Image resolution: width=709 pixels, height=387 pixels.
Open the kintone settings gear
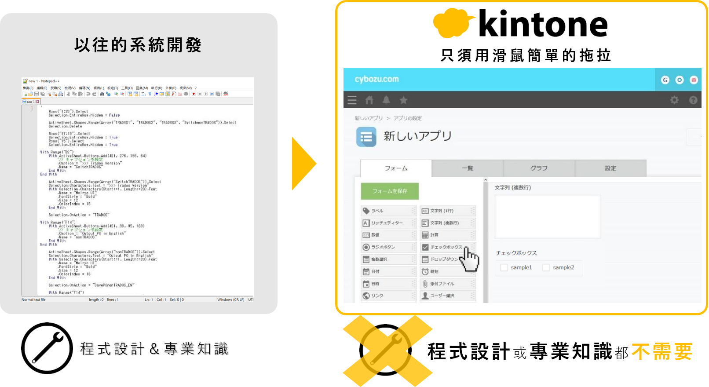tap(674, 100)
